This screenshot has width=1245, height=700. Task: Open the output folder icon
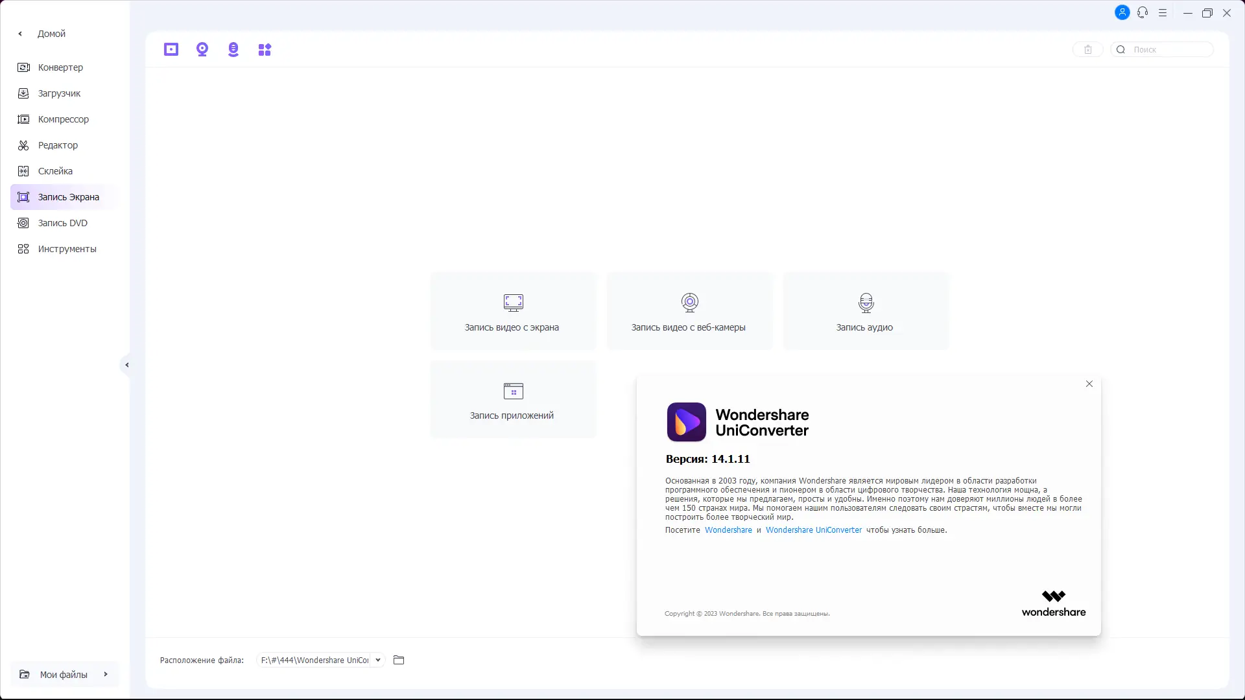click(x=399, y=660)
